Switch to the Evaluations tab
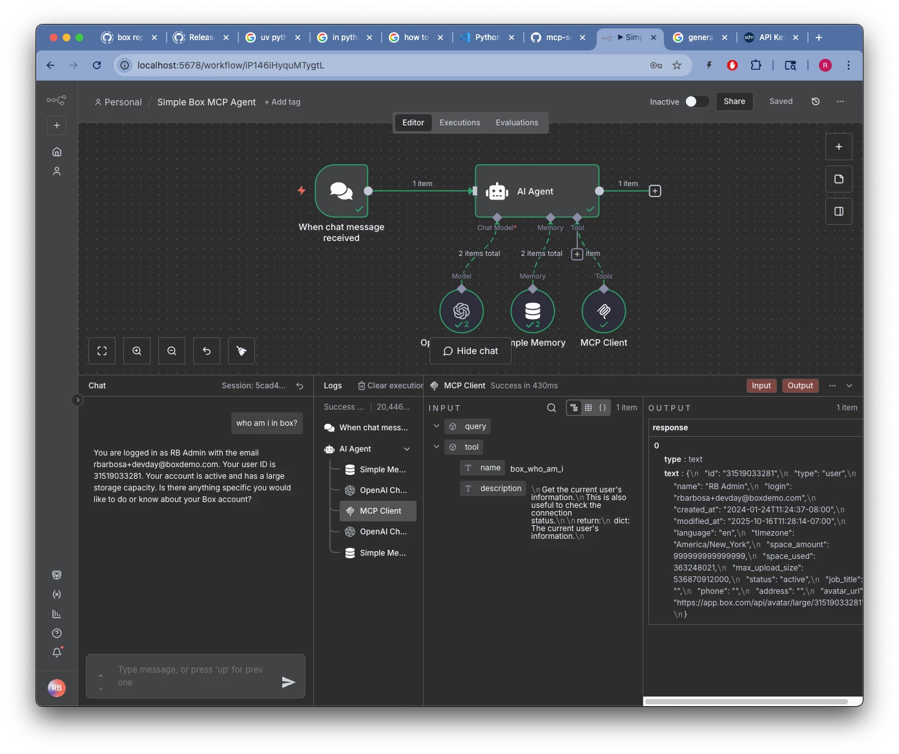This screenshot has height=754, width=899. click(517, 123)
